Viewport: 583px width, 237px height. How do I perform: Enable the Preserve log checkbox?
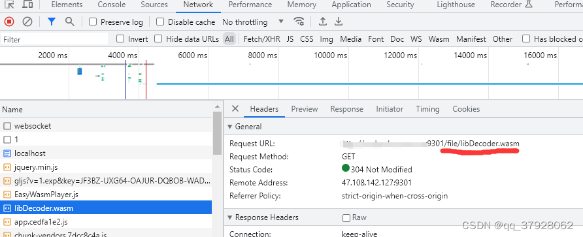(93, 22)
